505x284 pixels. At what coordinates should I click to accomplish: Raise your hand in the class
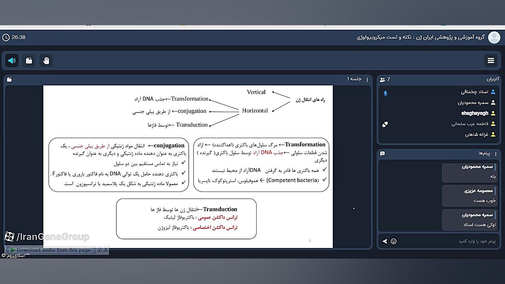click(x=46, y=61)
